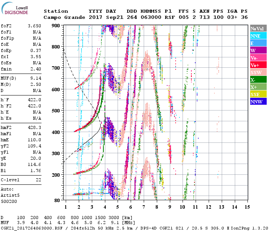Select the C-level value 22
Viewport: 269px width, 231px height.
(38, 180)
